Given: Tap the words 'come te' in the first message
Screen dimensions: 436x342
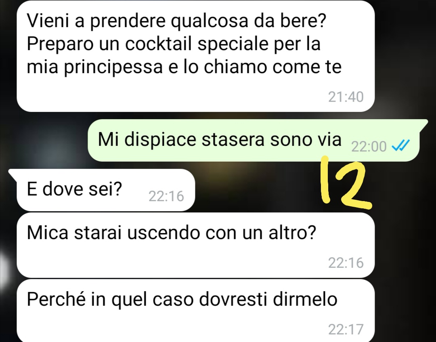Looking at the screenshot, I should pos(307,67).
